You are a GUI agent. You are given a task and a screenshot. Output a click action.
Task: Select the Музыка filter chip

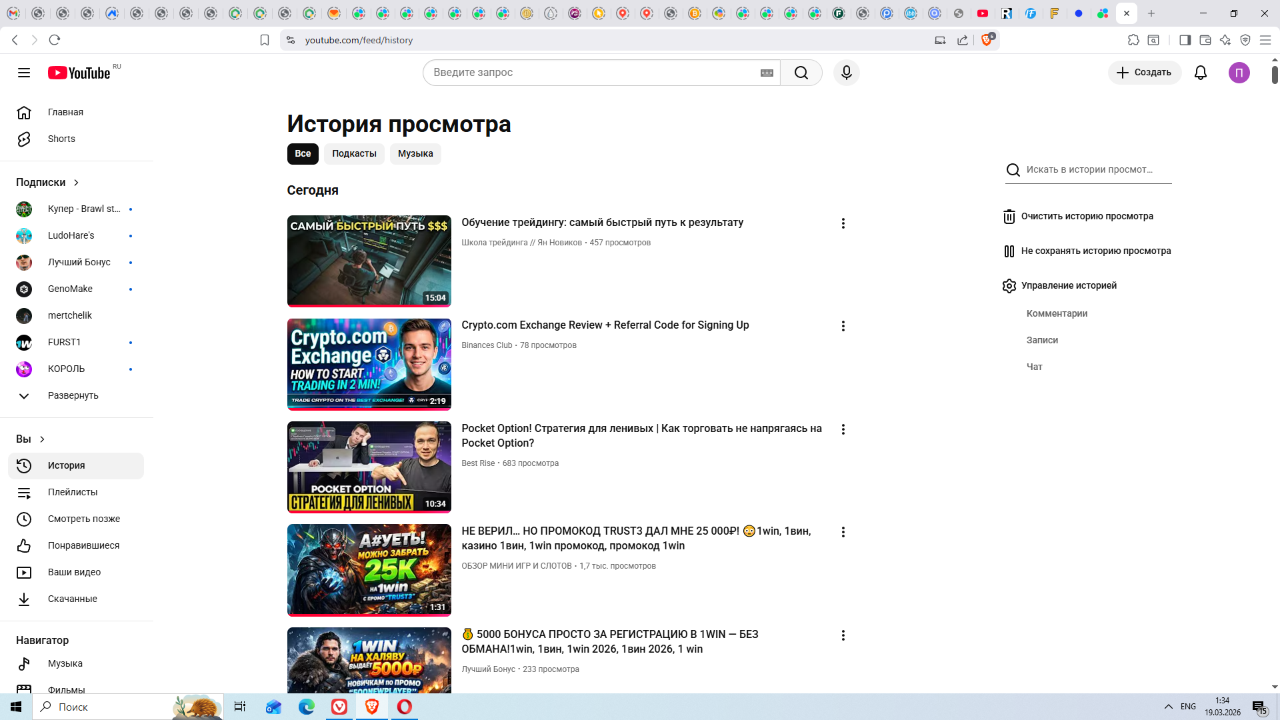415,154
